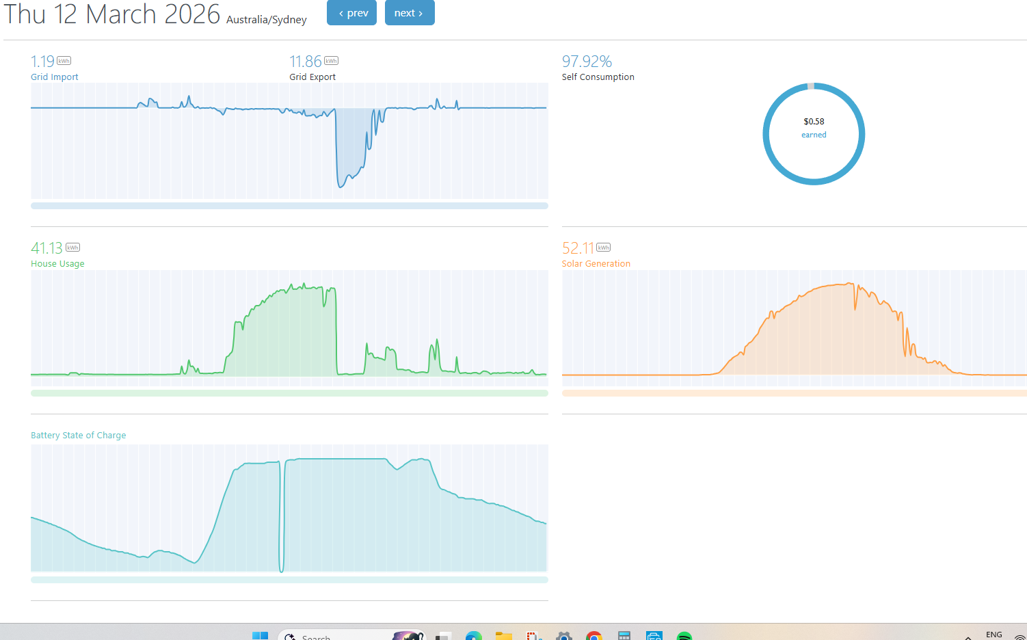The image size is (1027, 640).
Task: Go to the previous day with prev
Action: pos(351,13)
